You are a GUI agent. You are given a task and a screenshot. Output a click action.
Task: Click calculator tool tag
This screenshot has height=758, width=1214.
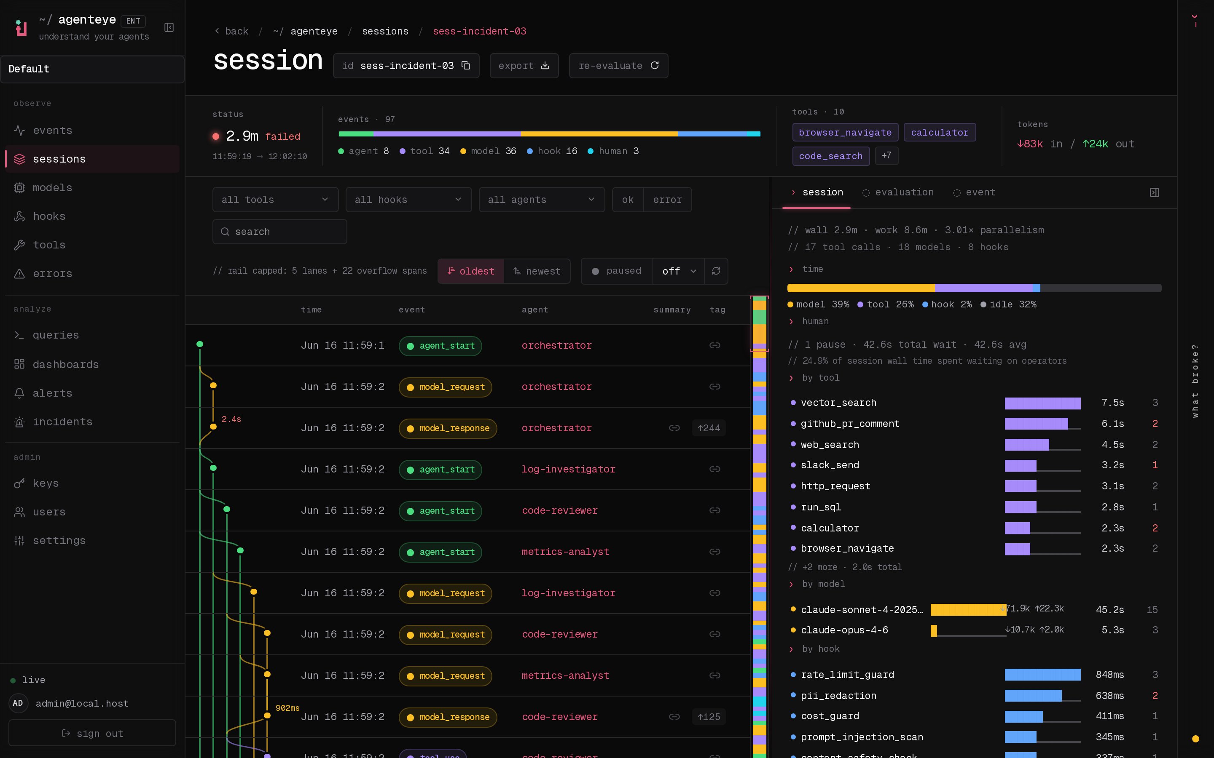click(940, 132)
